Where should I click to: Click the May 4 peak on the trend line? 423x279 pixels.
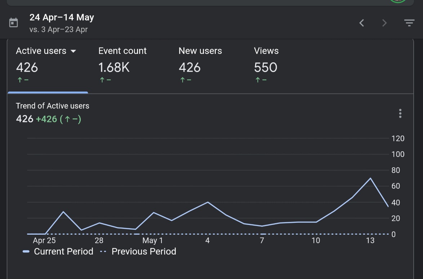pyautogui.click(x=208, y=202)
